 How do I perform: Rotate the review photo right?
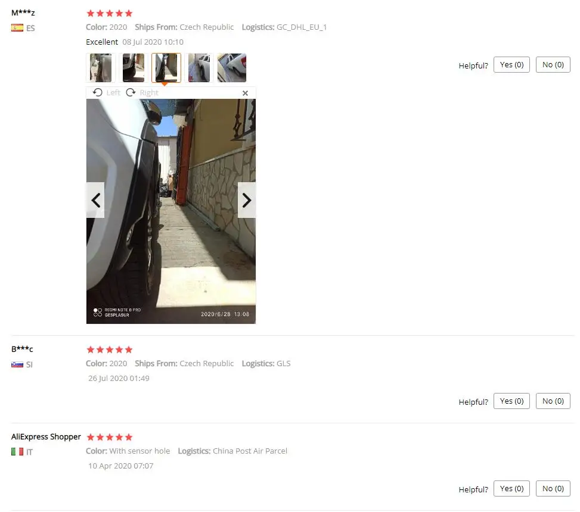click(142, 92)
